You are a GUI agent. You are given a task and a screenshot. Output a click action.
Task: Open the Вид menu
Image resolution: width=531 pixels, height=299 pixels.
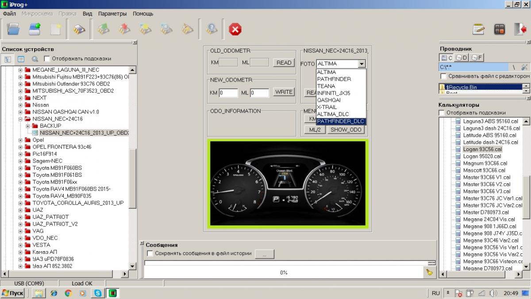coord(88,14)
